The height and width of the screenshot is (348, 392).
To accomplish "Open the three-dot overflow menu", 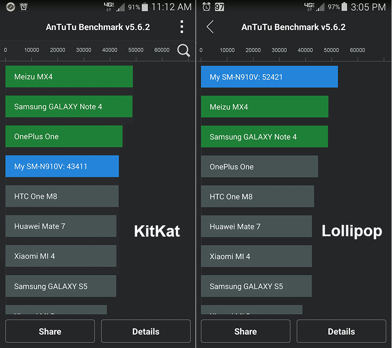I will [x=182, y=27].
